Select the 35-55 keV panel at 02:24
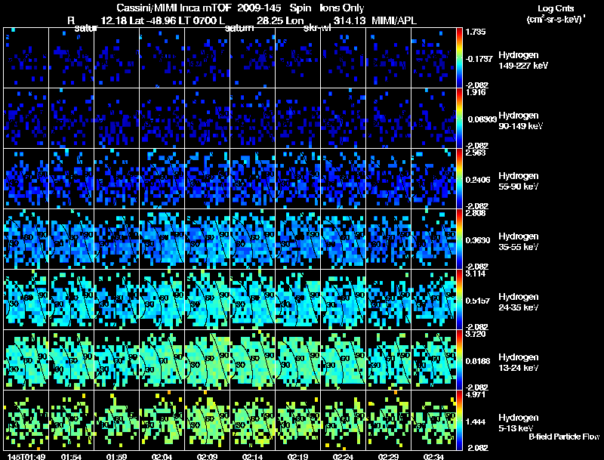604x460 pixels. pyautogui.click(x=343, y=239)
